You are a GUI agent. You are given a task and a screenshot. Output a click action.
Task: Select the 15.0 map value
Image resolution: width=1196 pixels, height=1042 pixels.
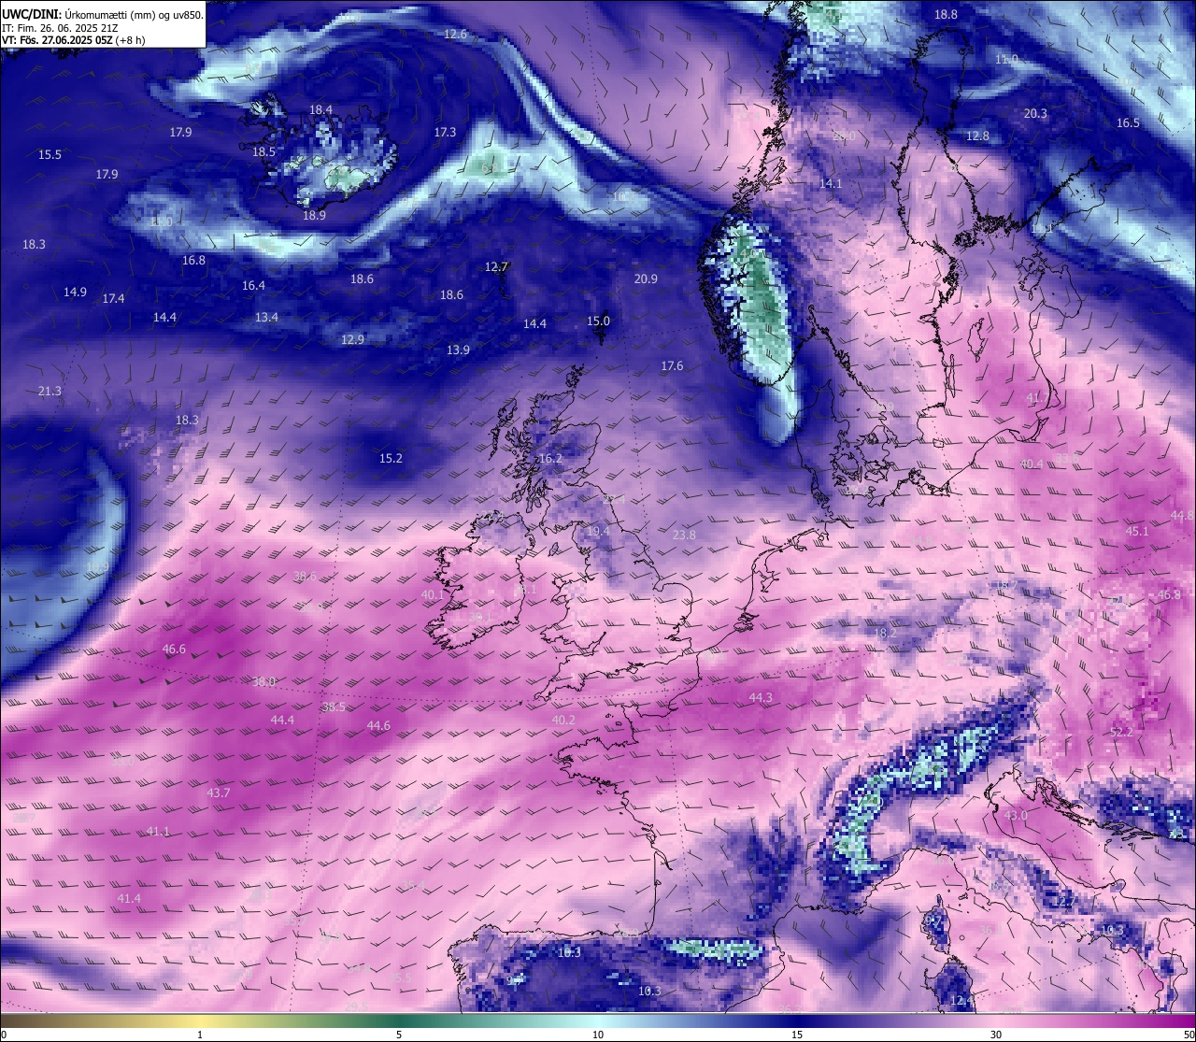[598, 321]
